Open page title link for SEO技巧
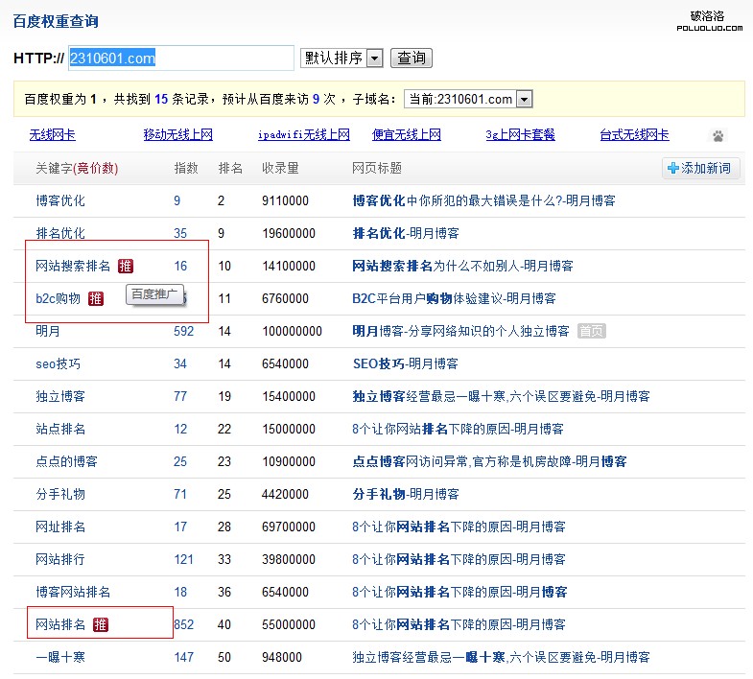 click(405, 363)
